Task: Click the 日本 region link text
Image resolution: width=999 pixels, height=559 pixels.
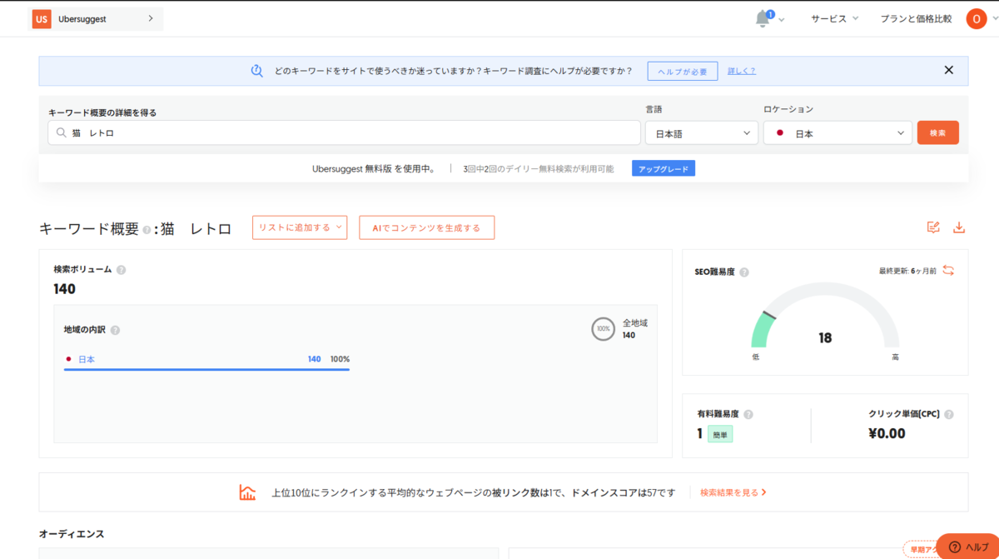Action: (x=87, y=359)
